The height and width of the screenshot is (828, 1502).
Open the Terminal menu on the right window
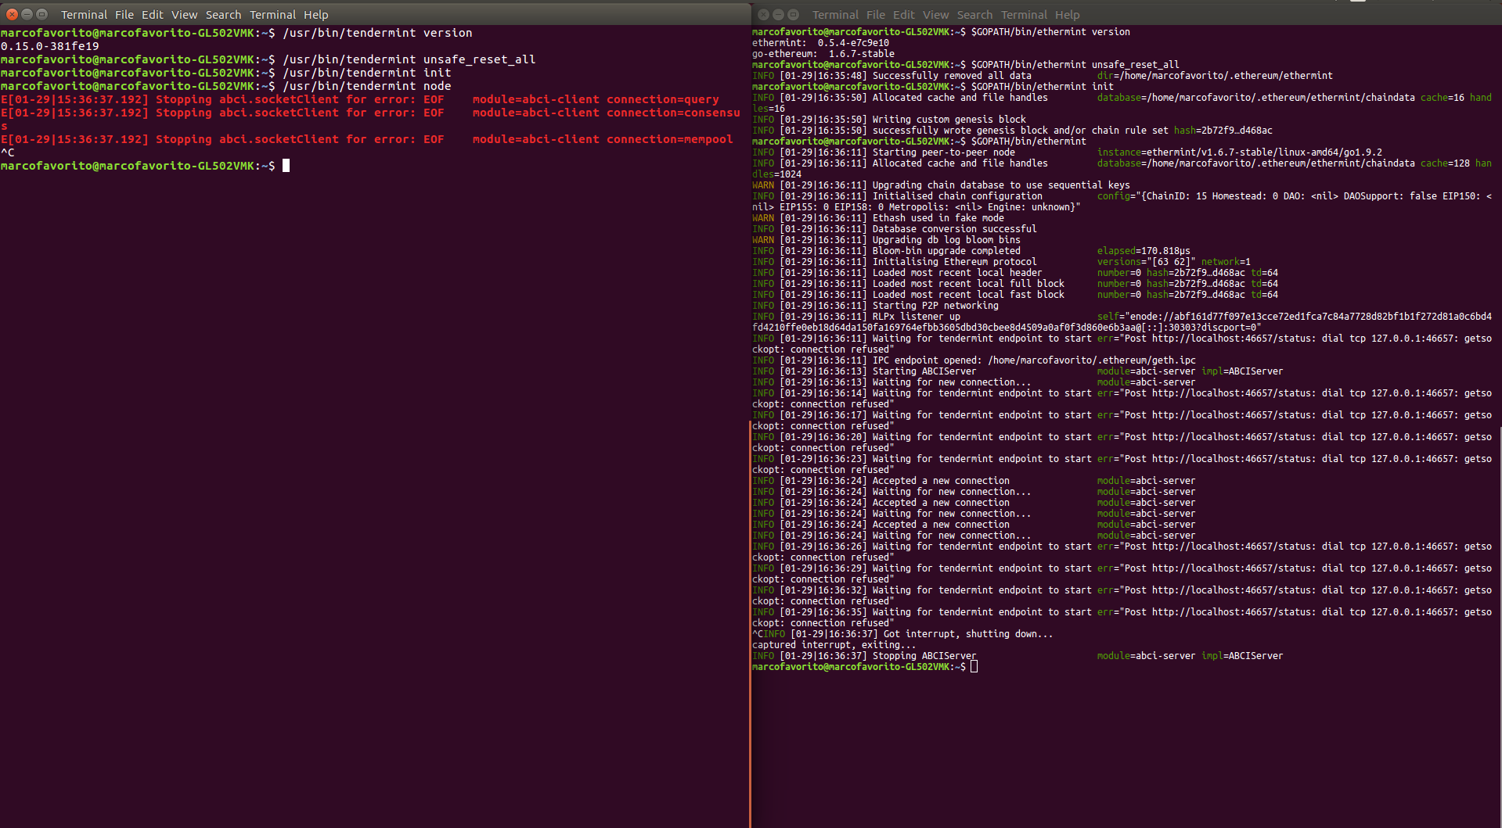1023,14
